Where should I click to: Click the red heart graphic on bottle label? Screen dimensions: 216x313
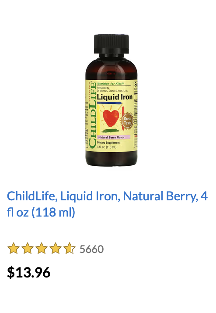pos(111,118)
